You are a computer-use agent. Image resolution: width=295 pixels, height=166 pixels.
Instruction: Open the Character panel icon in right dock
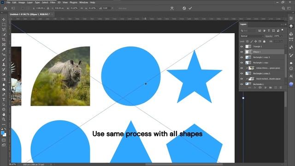tap(291, 76)
